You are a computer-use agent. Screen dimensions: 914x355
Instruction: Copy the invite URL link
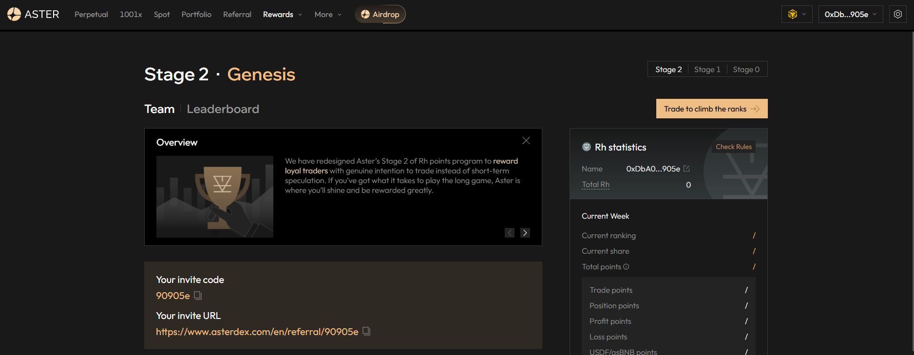(366, 331)
